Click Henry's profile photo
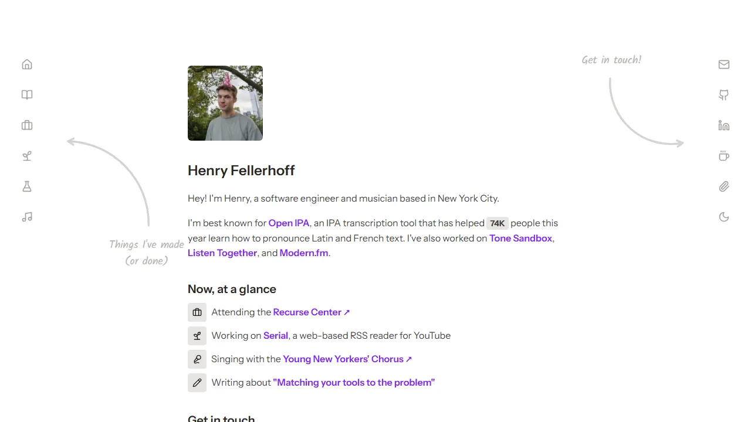 point(225,103)
